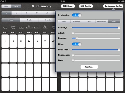Viewport: 125px width, 93px height.
Task: Select the Sinus waveform segment
Action: click(x=64, y=21)
